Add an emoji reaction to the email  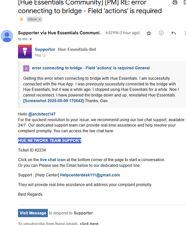161,33
